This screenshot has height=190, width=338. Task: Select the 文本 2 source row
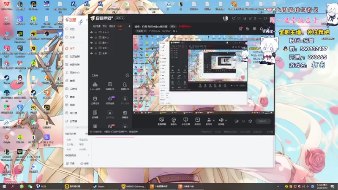[110, 32]
